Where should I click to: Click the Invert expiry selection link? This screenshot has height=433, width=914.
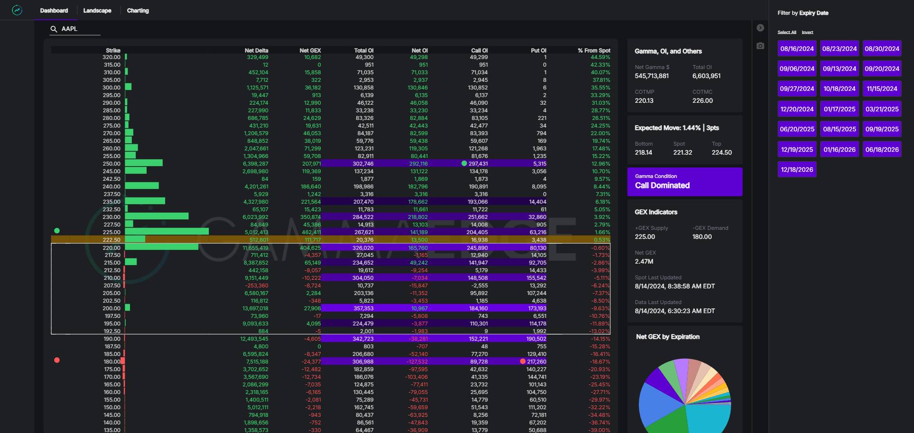pos(807,32)
